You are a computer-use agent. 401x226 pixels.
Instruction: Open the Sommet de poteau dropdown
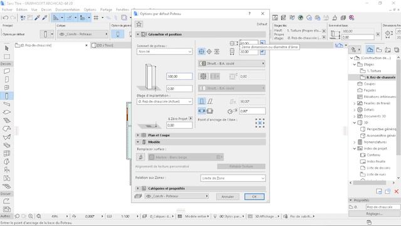[164, 51]
